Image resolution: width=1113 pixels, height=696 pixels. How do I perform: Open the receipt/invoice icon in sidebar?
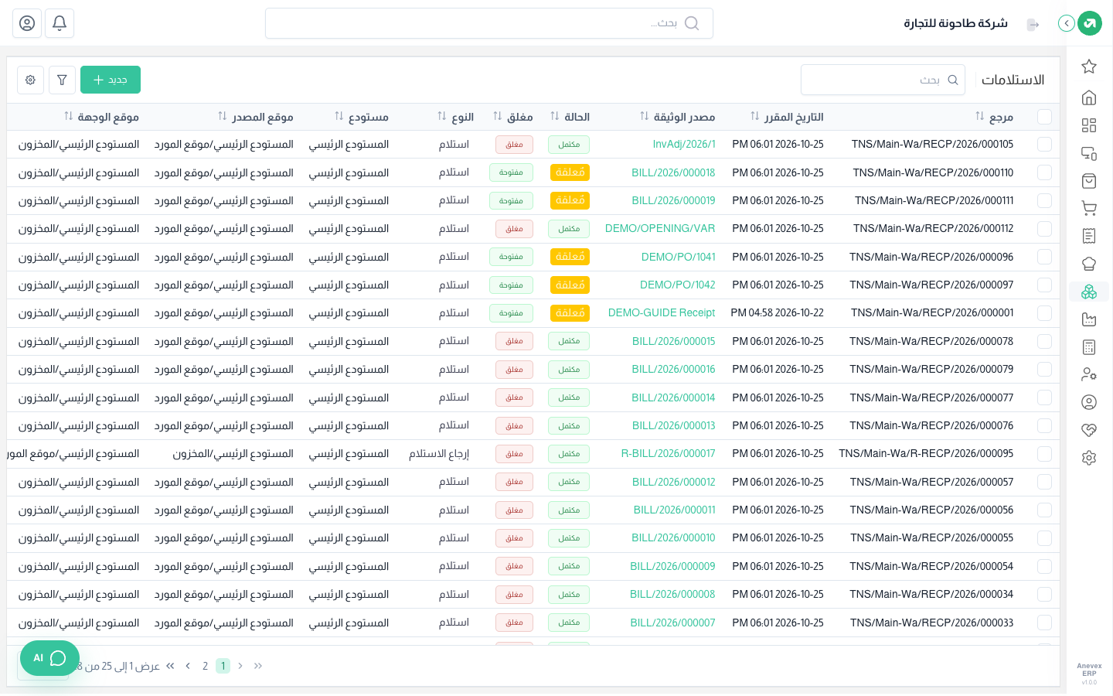pos(1089,236)
